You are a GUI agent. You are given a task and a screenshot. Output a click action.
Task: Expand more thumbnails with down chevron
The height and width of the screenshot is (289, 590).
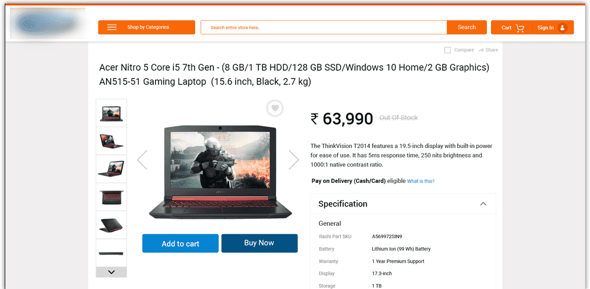(x=111, y=272)
